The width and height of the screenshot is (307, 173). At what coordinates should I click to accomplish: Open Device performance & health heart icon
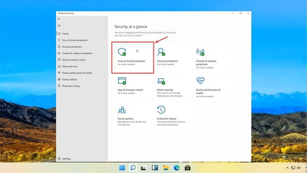pos(200,80)
